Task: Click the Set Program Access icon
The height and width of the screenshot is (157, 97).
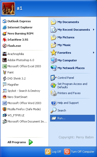Action: point(53,85)
